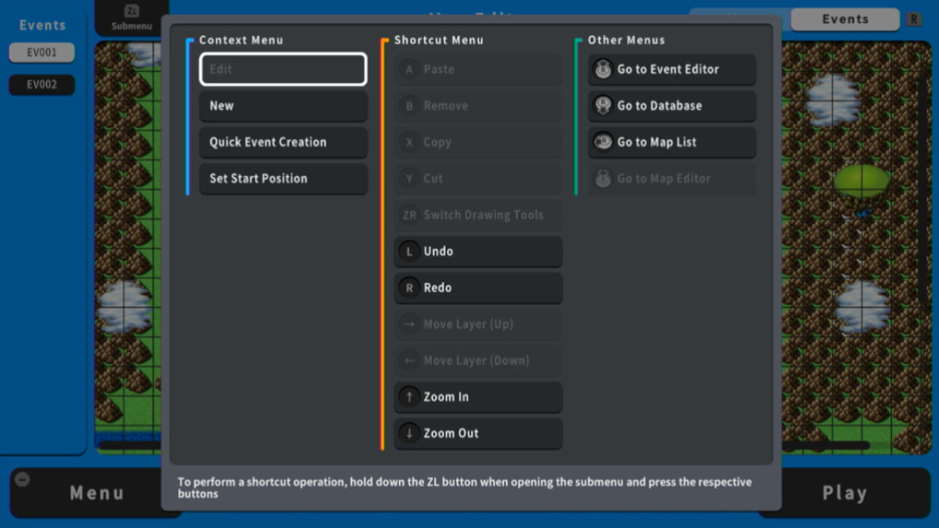Viewport: 939px width, 528px height.
Task: Click the Zoom Out shortcut button
Action: [x=477, y=433]
